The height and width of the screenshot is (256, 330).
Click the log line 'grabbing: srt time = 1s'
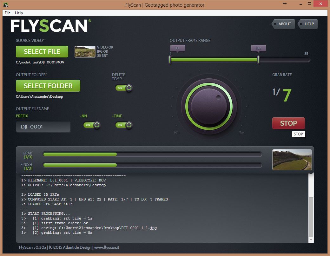pos(57,218)
